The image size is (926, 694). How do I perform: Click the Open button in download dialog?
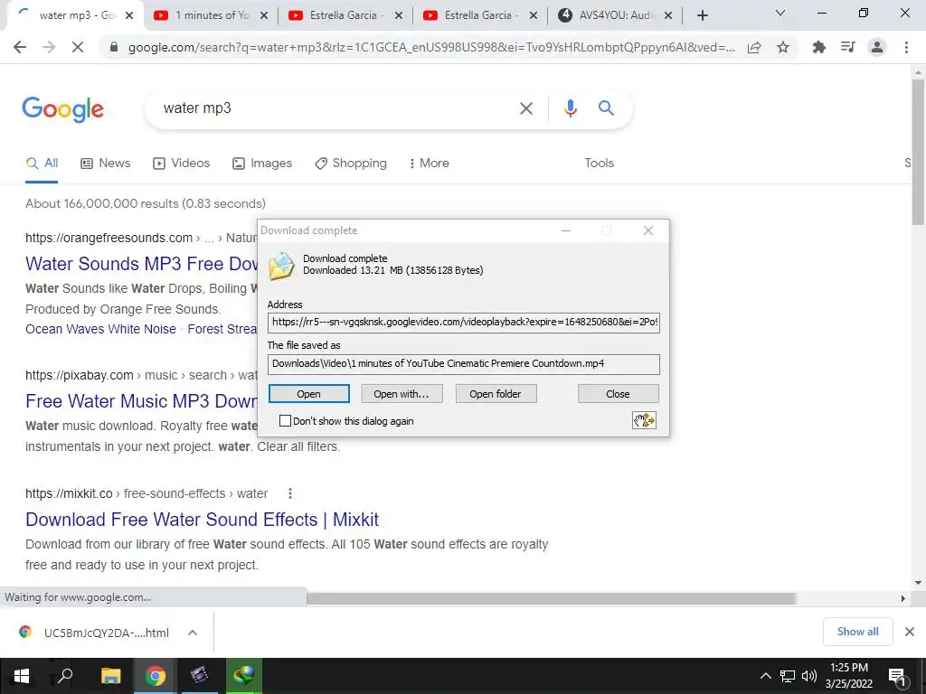tap(309, 394)
